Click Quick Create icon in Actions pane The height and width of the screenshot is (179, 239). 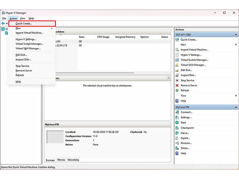coord(177,40)
